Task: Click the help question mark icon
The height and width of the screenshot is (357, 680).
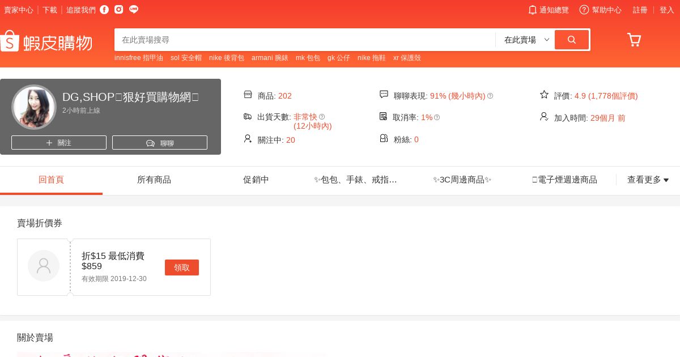Action: coord(584,10)
